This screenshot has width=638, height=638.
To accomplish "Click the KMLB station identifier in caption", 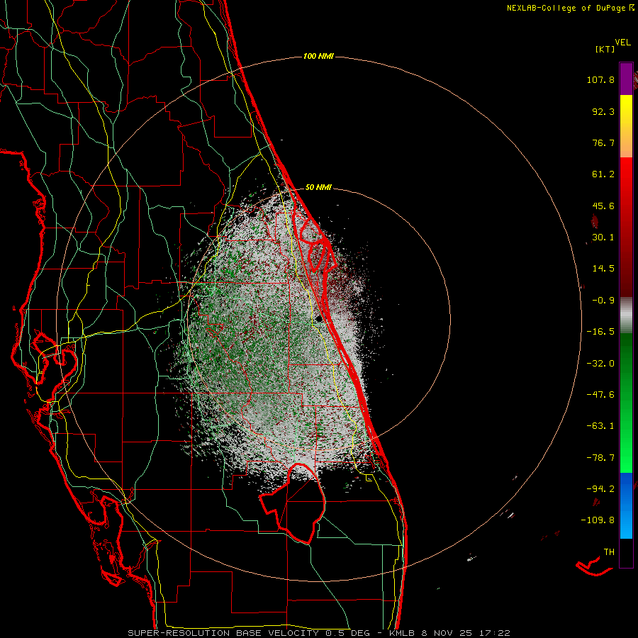I will [402, 633].
